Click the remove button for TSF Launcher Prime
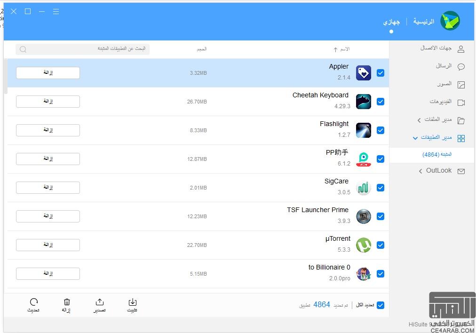 pos(48,216)
